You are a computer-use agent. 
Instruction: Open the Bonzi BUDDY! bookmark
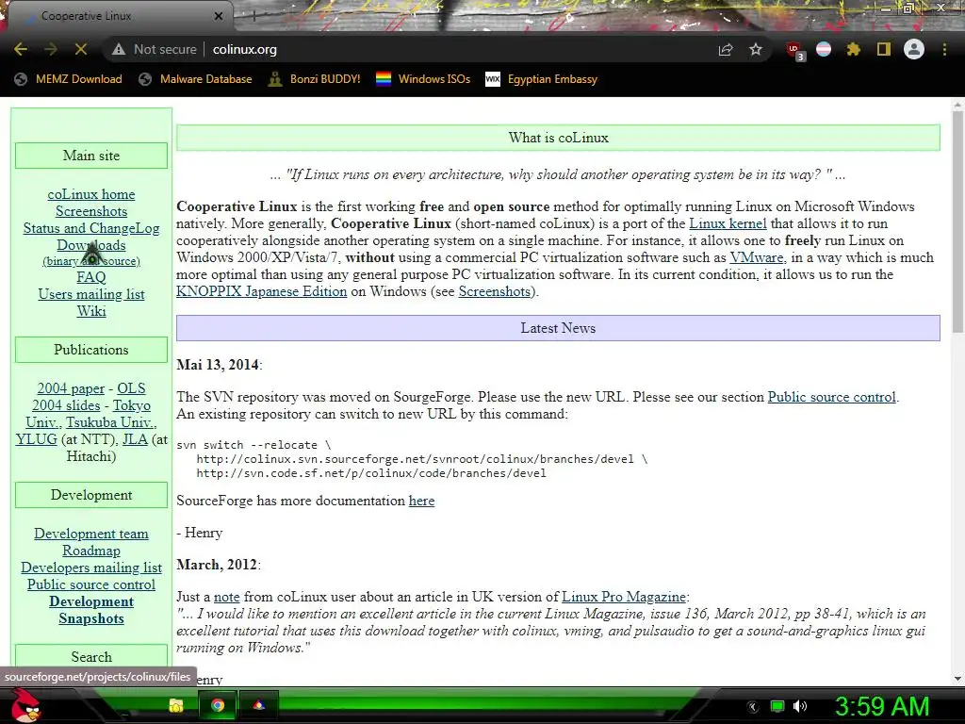[315, 79]
